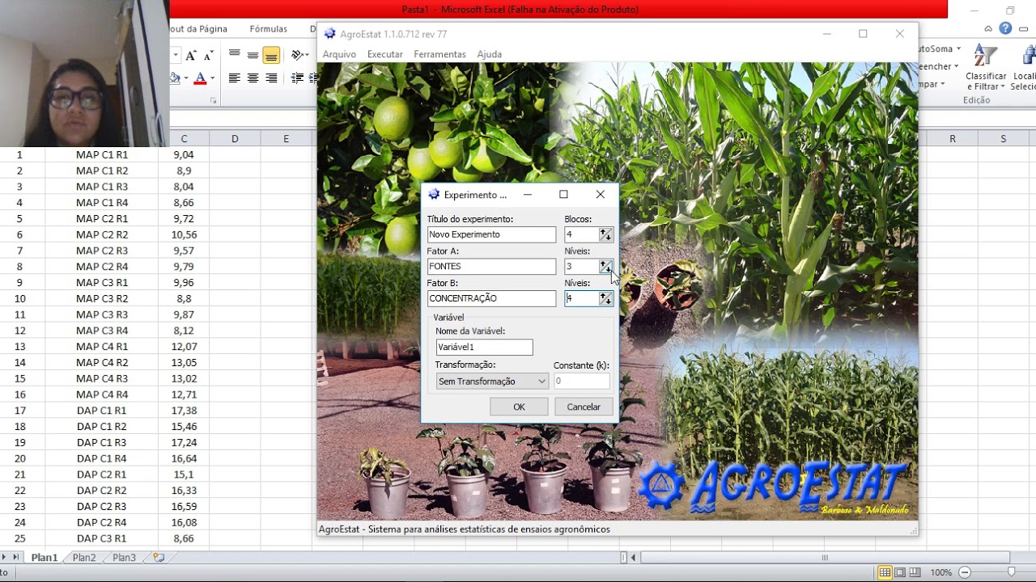Adjust Fator A Níveis spinner arrows
Screen dimensions: 1036x582
tap(605, 266)
